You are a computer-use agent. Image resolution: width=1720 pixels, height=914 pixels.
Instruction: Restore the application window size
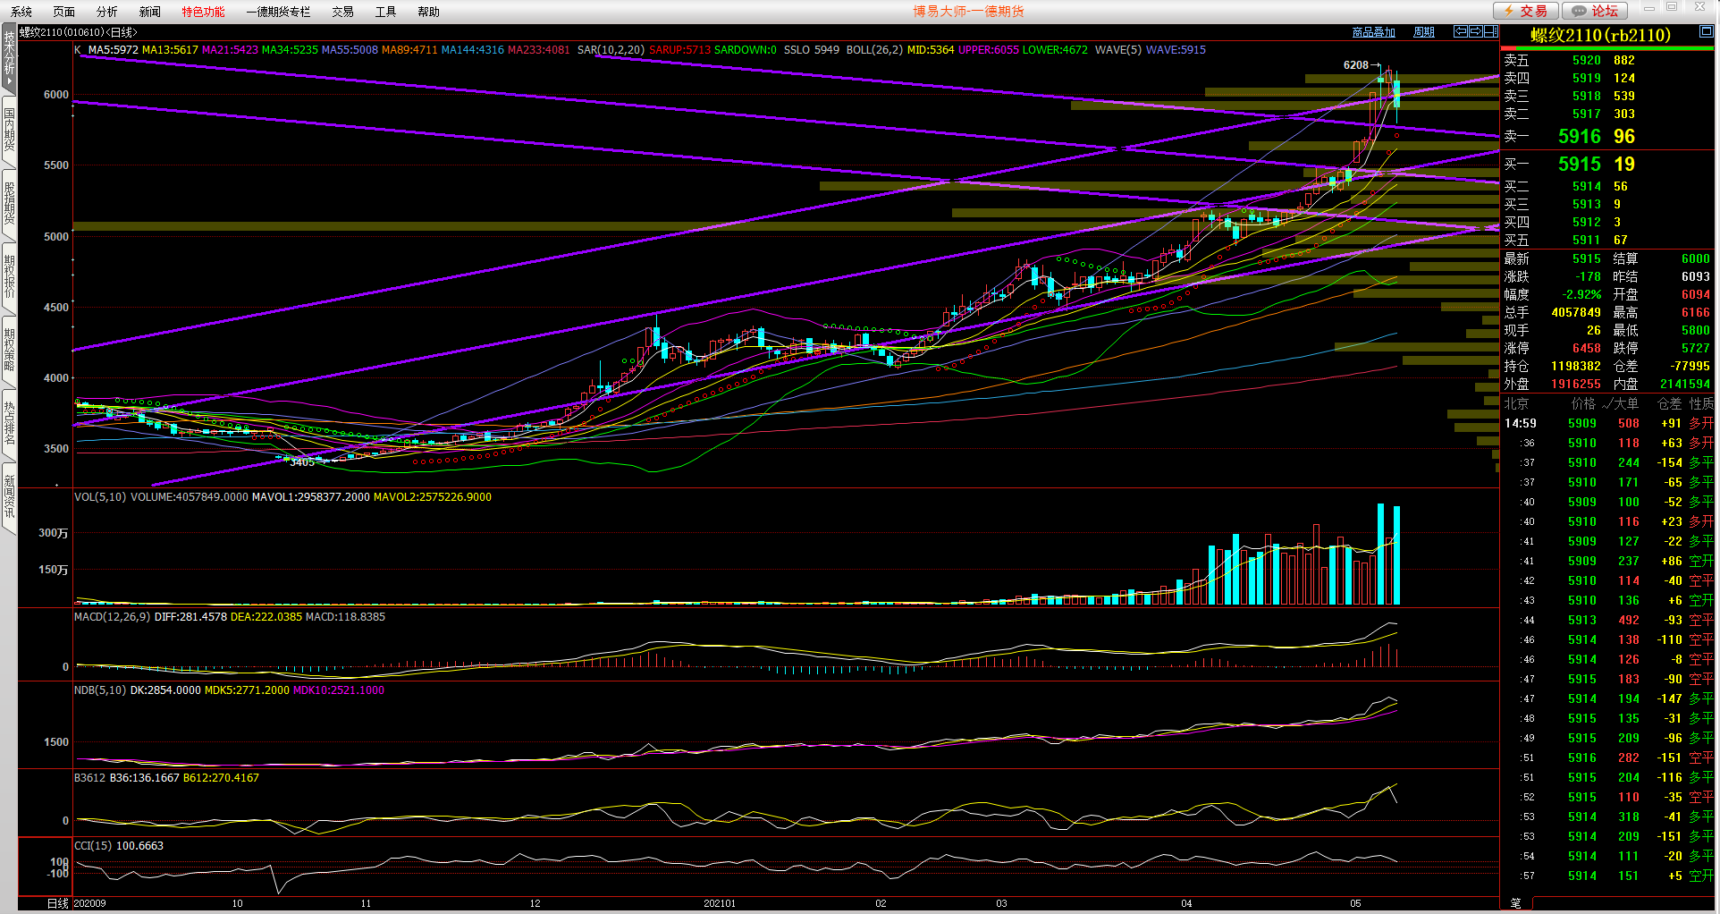click(x=1672, y=8)
